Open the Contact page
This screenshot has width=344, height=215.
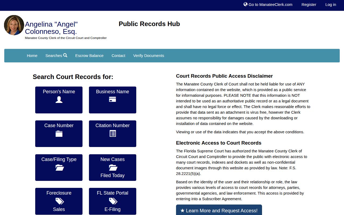118,56
